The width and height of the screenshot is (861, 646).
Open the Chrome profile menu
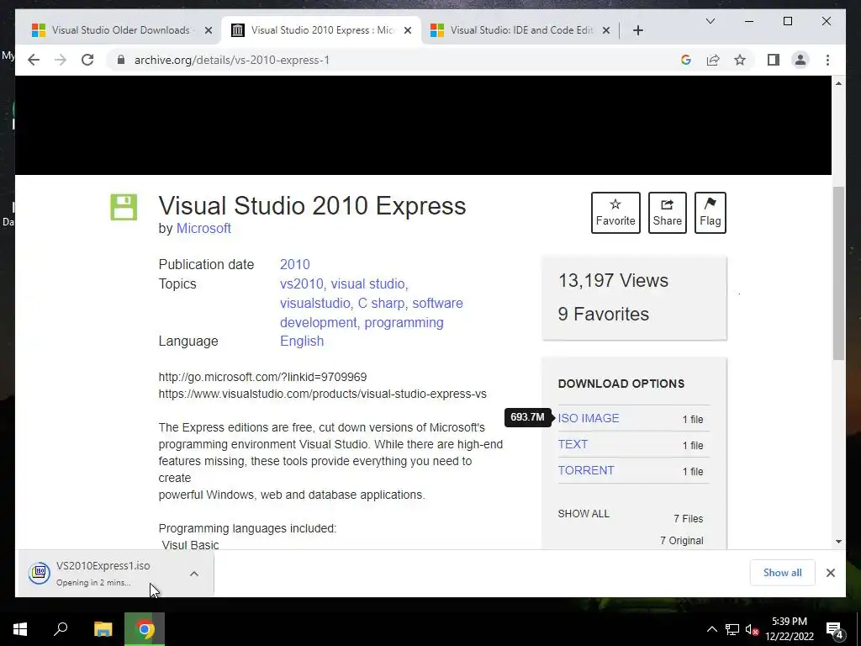[x=800, y=60]
